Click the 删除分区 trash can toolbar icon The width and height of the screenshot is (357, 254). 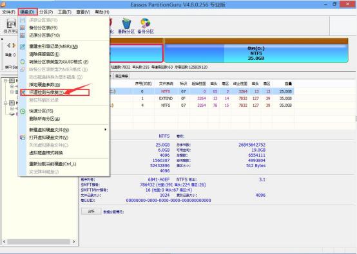click(x=126, y=26)
